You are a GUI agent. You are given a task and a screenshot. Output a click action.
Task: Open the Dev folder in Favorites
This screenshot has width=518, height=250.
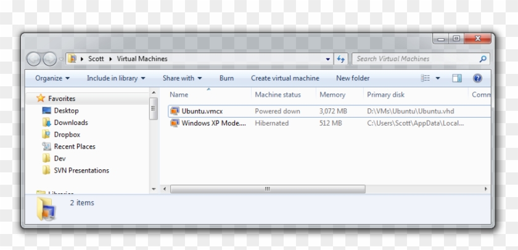(60, 158)
